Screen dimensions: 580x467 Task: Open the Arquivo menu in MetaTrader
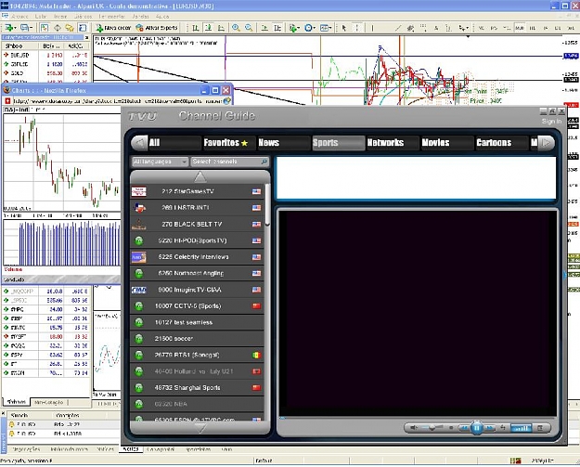tap(19, 17)
